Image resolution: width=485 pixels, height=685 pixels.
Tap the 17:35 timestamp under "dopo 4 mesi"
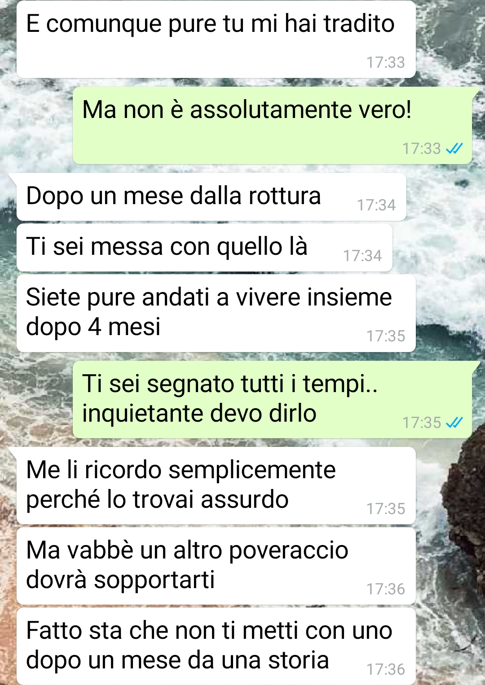(x=385, y=336)
